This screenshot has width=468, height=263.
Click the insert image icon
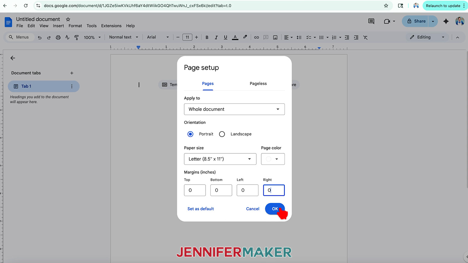[275, 37]
